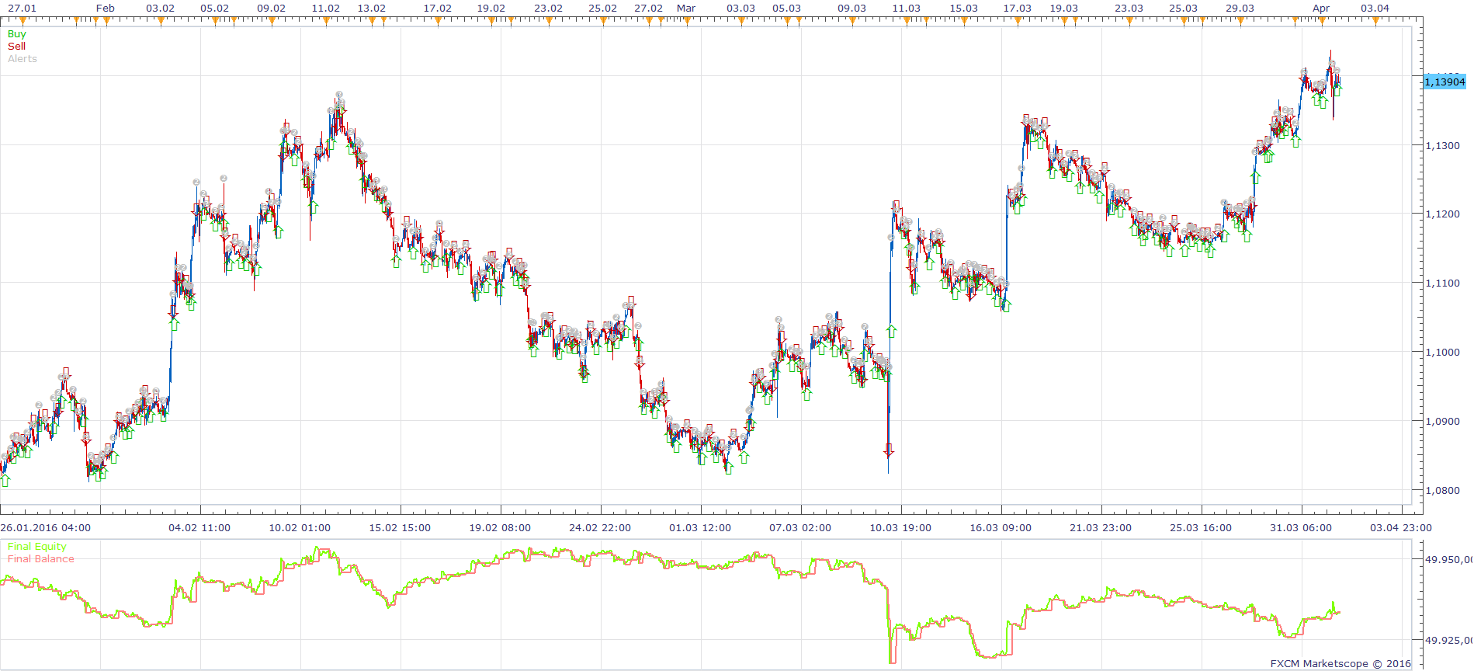Click the 1,1100 price level label
Screen dimensions: 1474x671
point(1443,283)
